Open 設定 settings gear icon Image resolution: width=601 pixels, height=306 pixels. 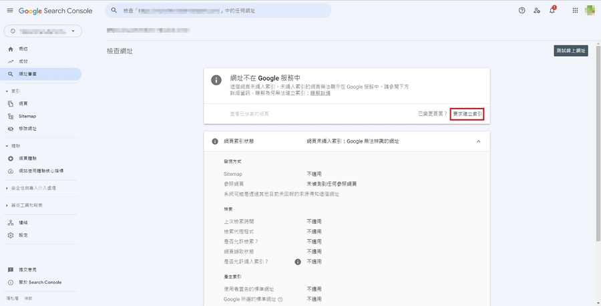point(11,235)
